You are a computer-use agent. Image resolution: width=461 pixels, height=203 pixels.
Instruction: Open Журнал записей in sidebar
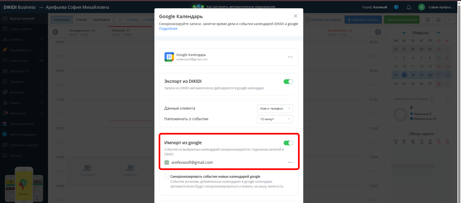22,18
